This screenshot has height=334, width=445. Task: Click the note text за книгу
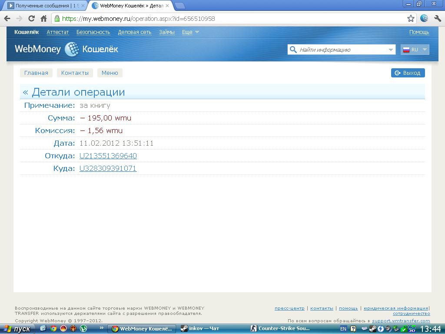click(95, 105)
